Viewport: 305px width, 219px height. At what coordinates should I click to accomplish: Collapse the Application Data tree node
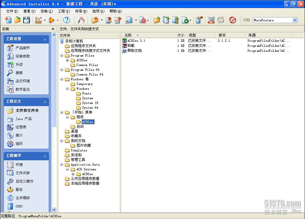point(62,165)
